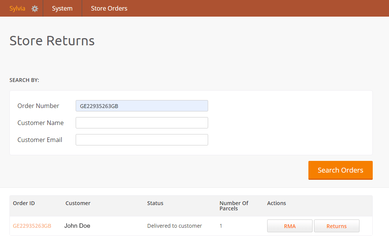Screen dimensions: 389x247
Task: Focus the Order Number input field
Action: point(142,106)
